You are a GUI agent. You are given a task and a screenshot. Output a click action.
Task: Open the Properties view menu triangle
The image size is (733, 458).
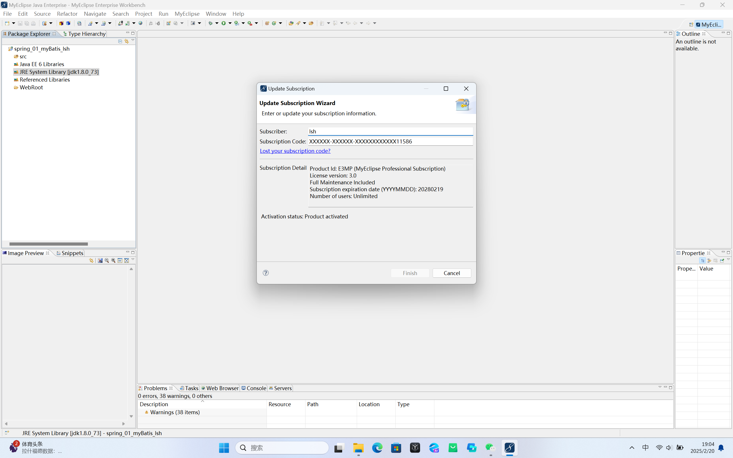pos(728,260)
